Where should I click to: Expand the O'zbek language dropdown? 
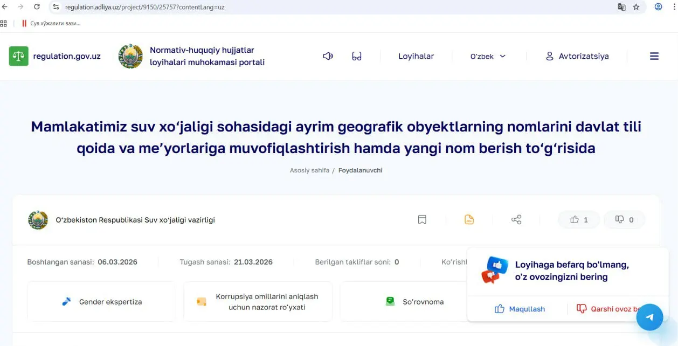[488, 56]
